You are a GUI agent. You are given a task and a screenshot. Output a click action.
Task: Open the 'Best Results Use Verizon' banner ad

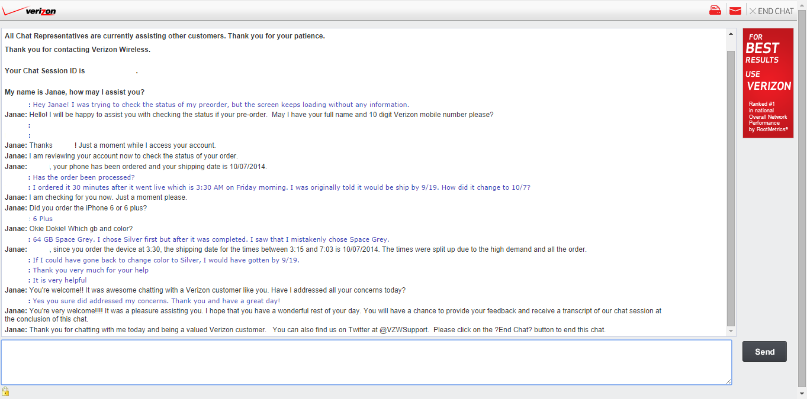click(768, 83)
